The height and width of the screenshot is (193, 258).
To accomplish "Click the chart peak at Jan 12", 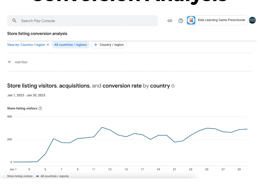I will click(x=102, y=127).
